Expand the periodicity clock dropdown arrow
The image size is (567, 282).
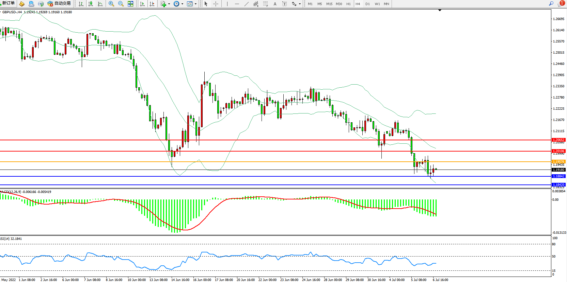[182, 4]
